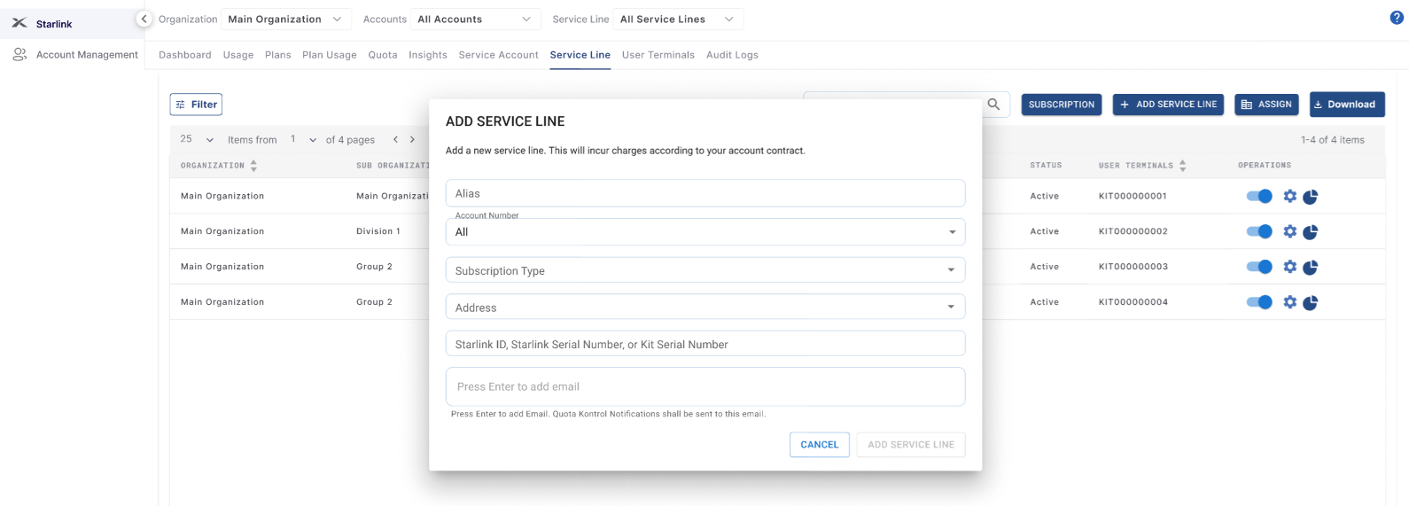Open the Account Number dropdown
Image resolution: width=1409 pixels, height=506 pixels.
tap(704, 232)
